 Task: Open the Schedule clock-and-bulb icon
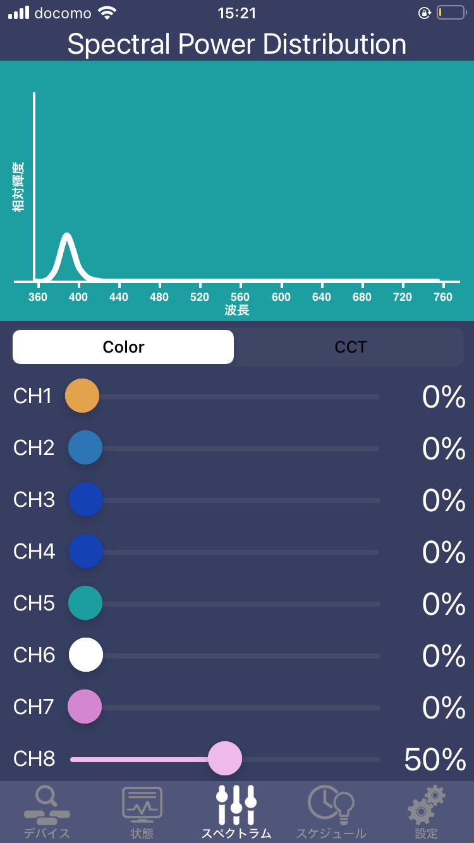click(331, 804)
